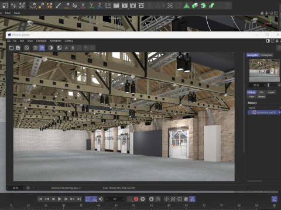Click the orange square snap icon
Viewport: 281px width, 210px height.
tap(41, 6)
